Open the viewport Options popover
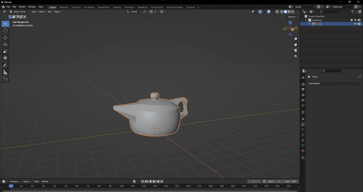This screenshot has height=192, width=363. click(292, 17)
